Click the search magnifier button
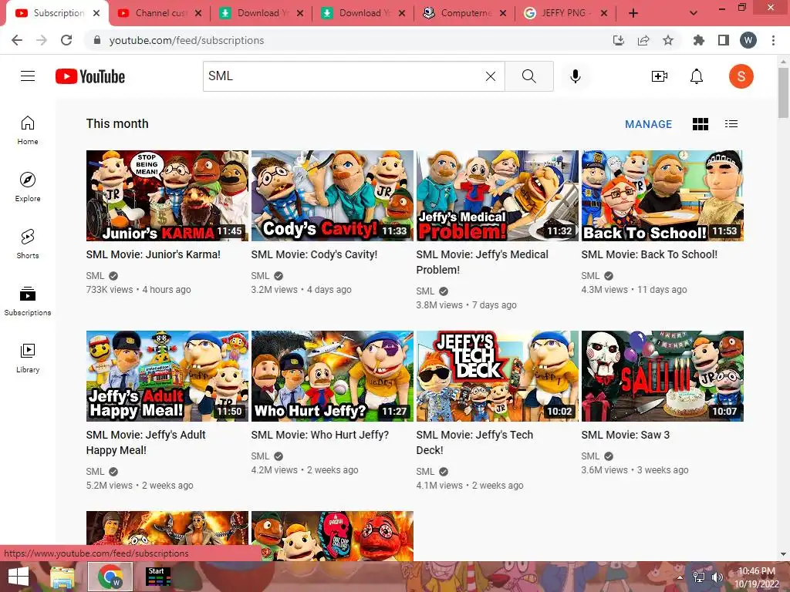Image resolution: width=790 pixels, height=592 pixels. click(x=529, y=76)
